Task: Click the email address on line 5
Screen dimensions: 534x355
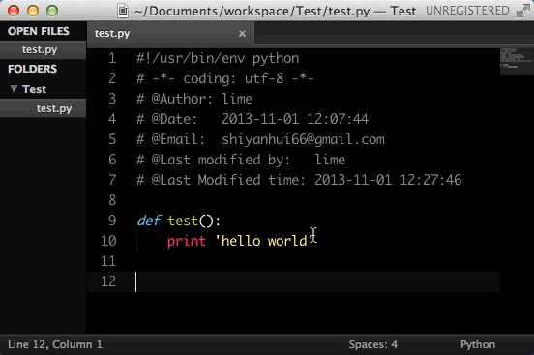Action: 303,139
